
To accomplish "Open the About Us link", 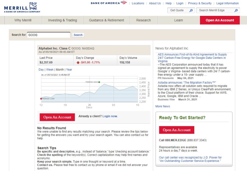I will (x=155, y=3).
